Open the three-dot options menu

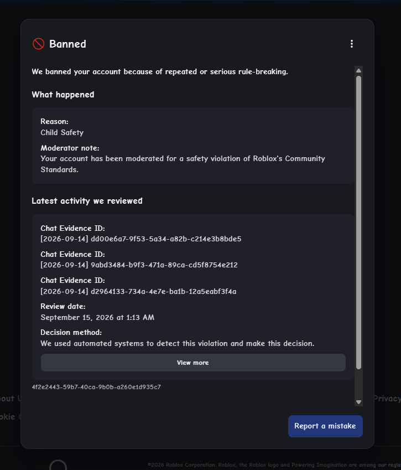[x=352, y=44]
